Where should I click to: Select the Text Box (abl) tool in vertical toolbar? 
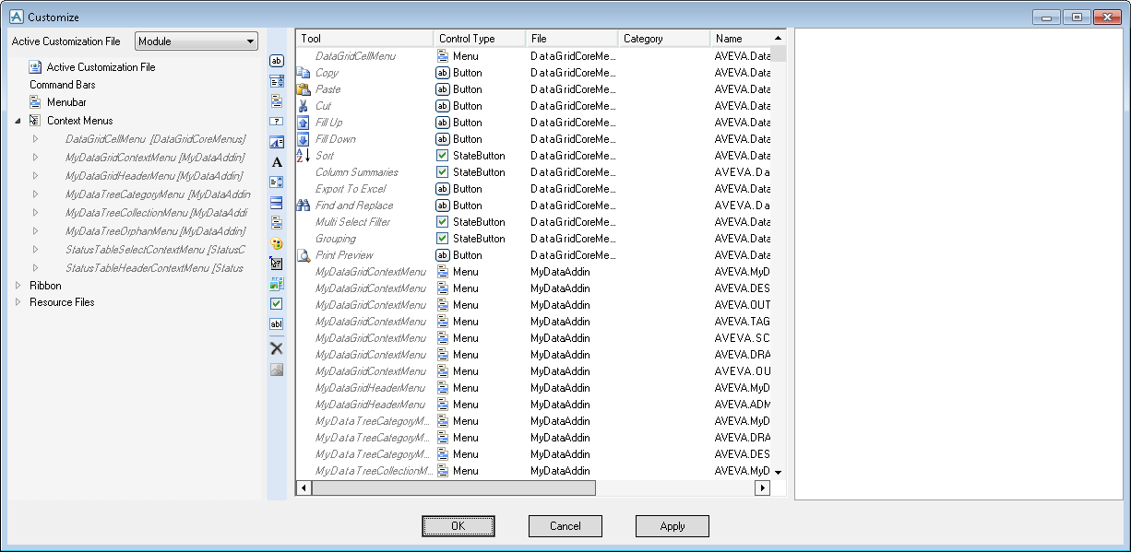[276, 324]
